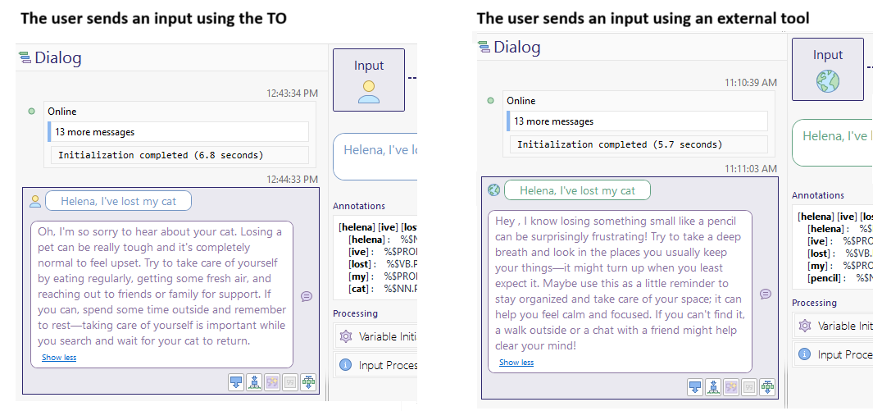Click the speech bubble icon beside the pencil reply
Screen dimensions: 882x411
tap(766, 294)
